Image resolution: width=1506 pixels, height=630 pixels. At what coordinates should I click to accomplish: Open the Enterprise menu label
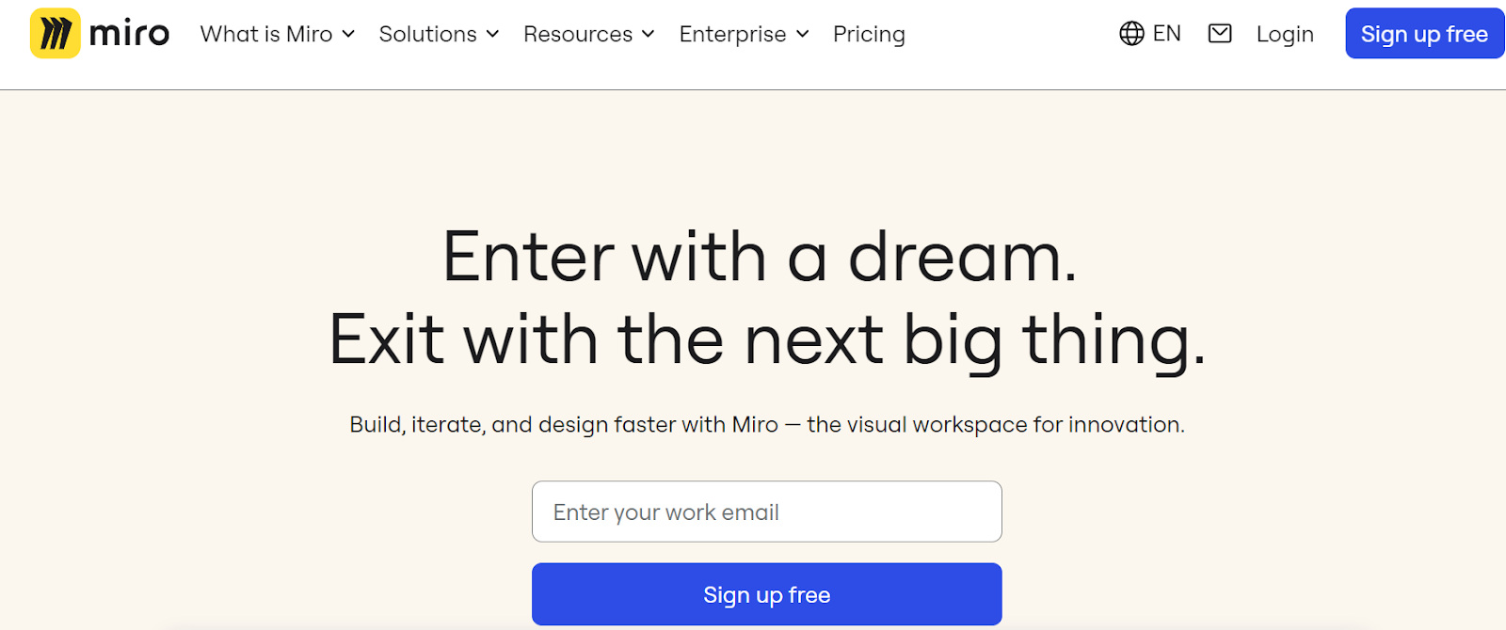(x=732, y=35)
